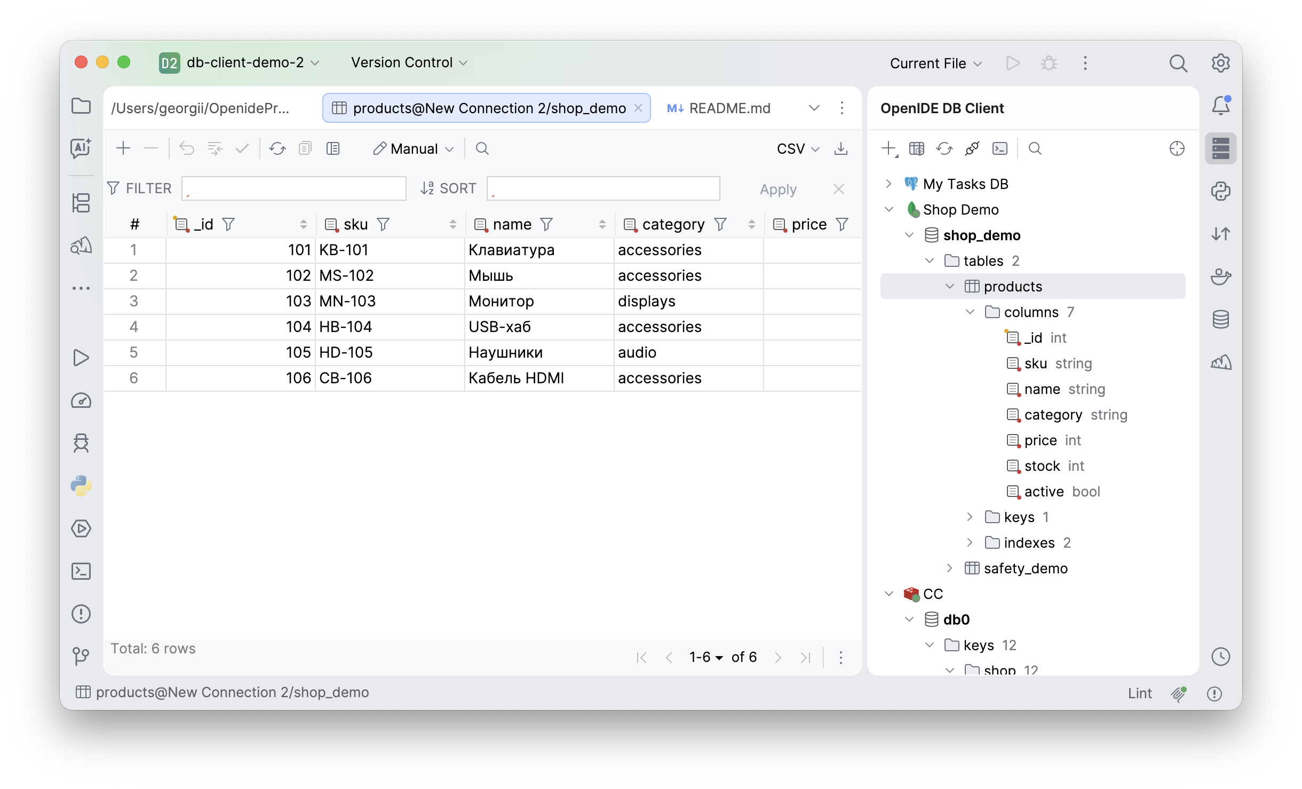Open the Terminal tool window icon
Viewport: 1302px width, 789px height.
(81, 571)
